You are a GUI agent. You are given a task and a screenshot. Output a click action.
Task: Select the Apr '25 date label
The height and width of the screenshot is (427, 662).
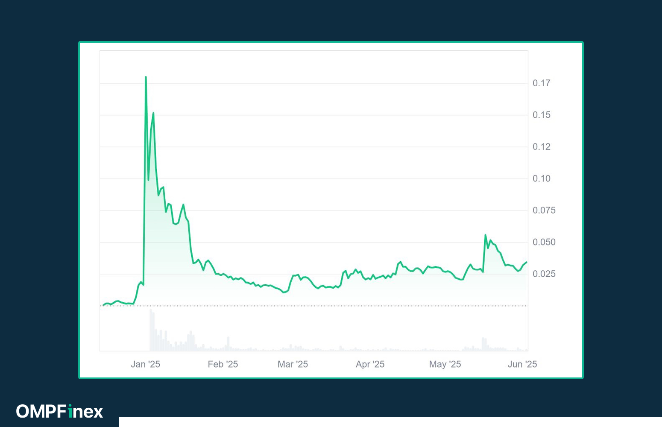pos(370,364)
